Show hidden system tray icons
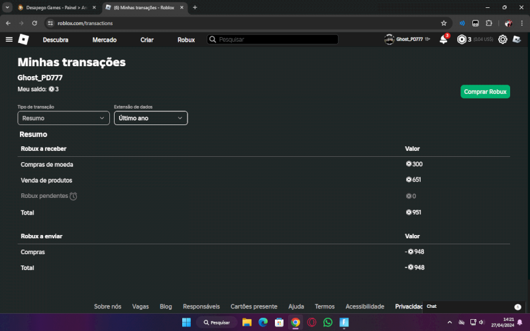This screenshot has height=331, width=530. 450,322
